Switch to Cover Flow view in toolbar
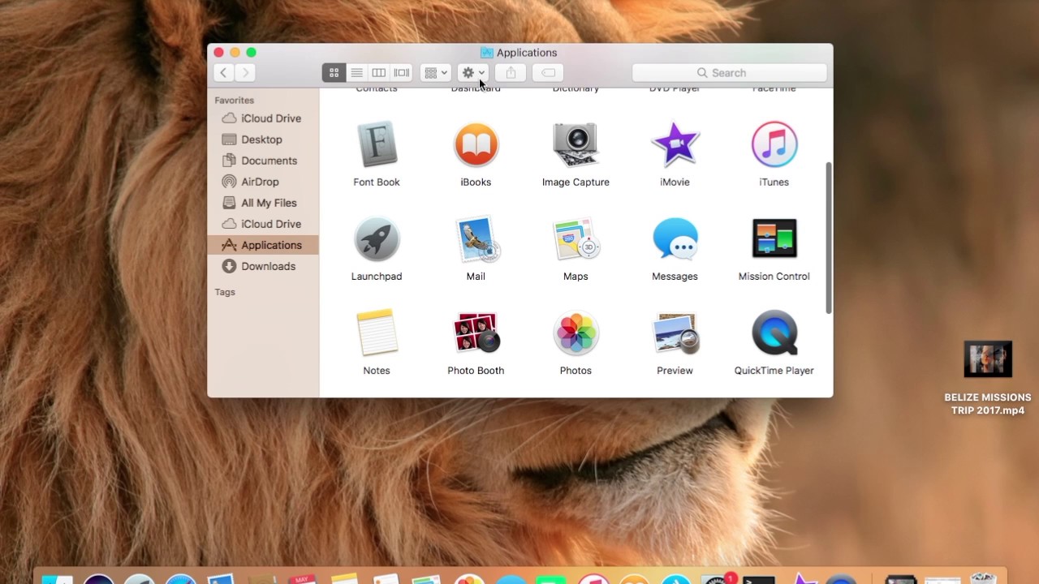The height and width of the screenshot is (584, 1039). point(402,73)
